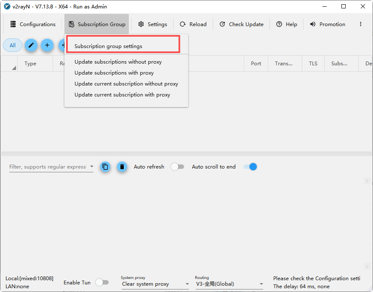Image resolution: width=373 pixels, height=292 pixels.
Task: Minimize the v2rayN window
Action: coord(325,6)
